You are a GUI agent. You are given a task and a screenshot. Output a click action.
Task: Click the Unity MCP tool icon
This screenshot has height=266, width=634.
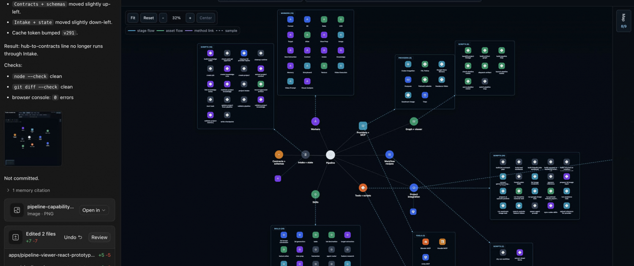pyautogui.click(x=426, y=258)
